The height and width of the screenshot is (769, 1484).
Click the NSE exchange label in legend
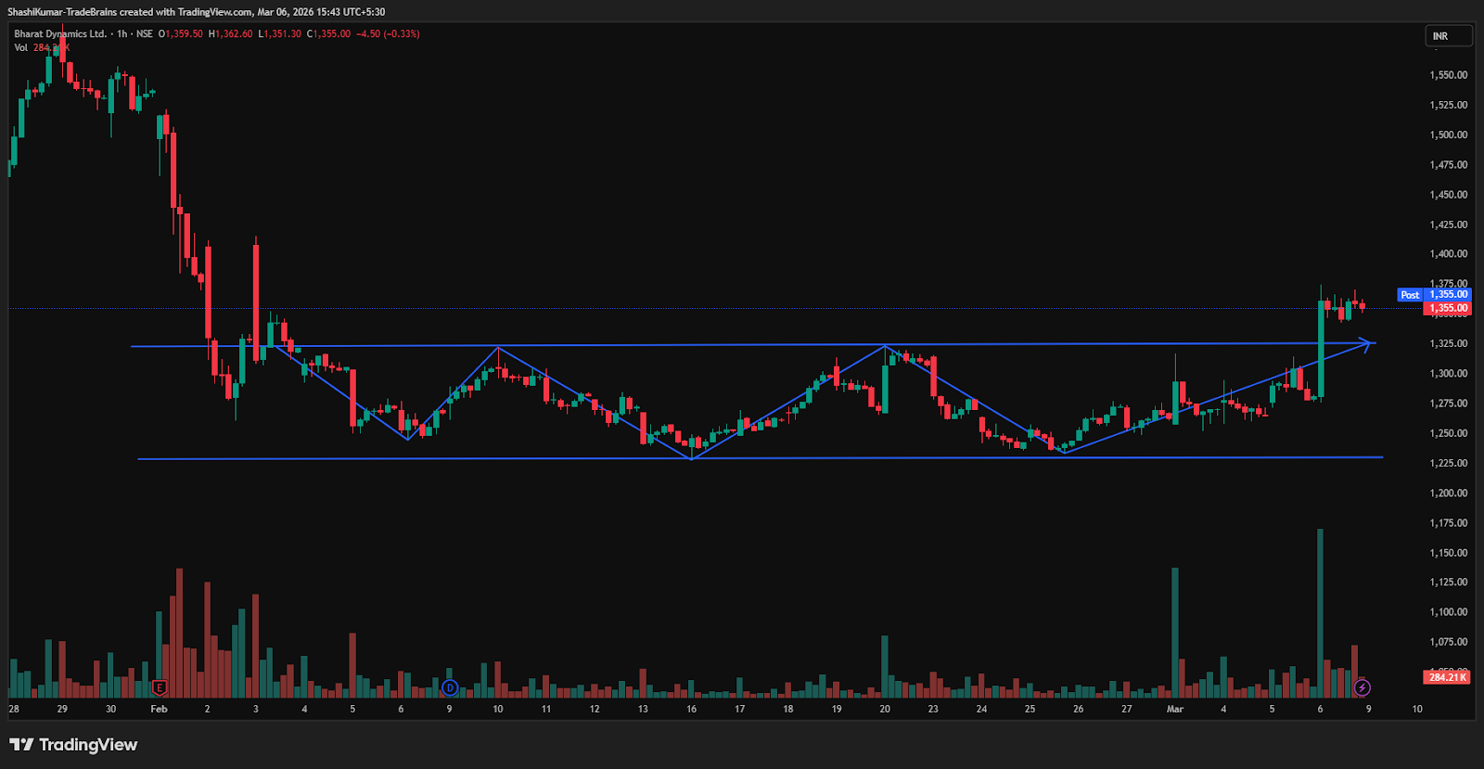click(x=145, y=34)
